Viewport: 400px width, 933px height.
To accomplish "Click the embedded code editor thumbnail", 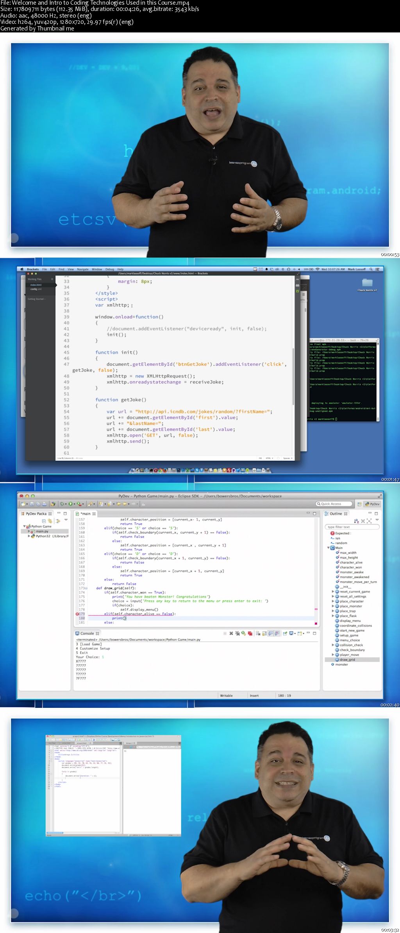I will pos(113,786).
